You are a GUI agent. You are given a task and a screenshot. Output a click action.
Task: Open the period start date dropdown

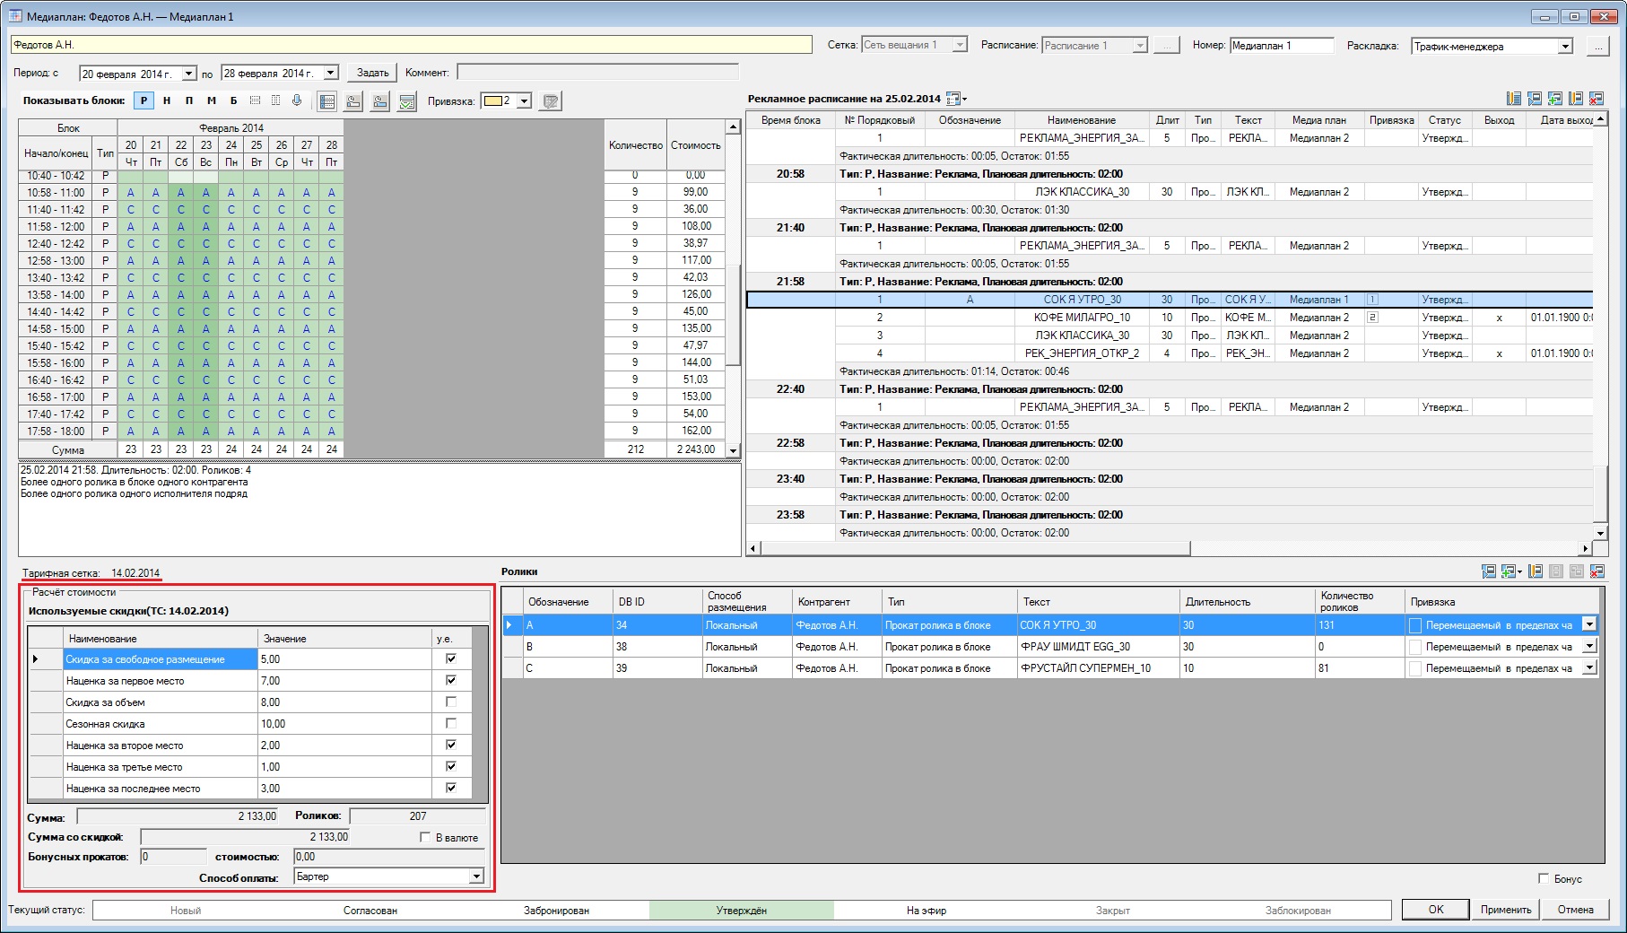tap(189, 74)
